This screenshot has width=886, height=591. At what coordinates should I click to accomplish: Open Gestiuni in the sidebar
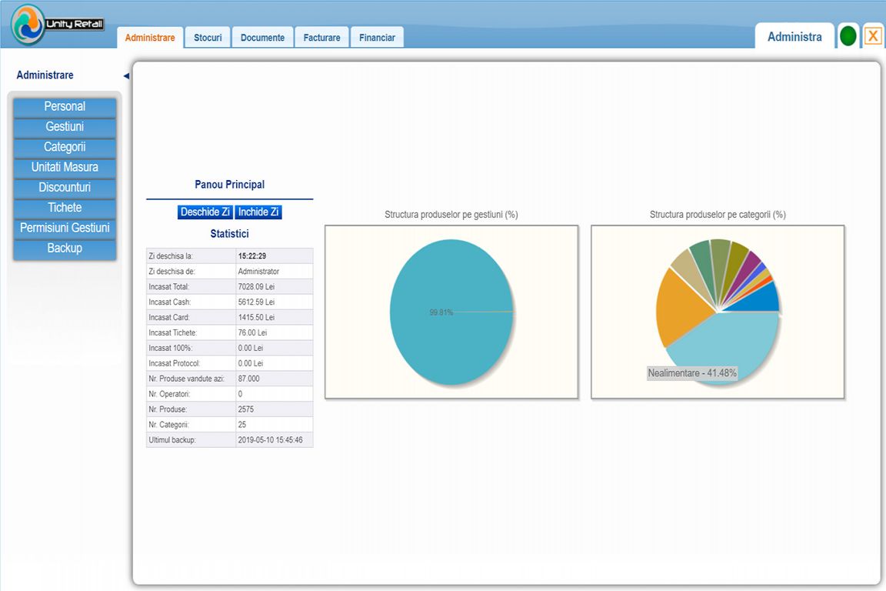(x=65, y=127)
